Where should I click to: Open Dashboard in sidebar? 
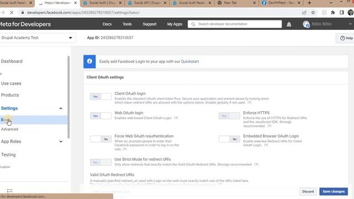[12, 61]
